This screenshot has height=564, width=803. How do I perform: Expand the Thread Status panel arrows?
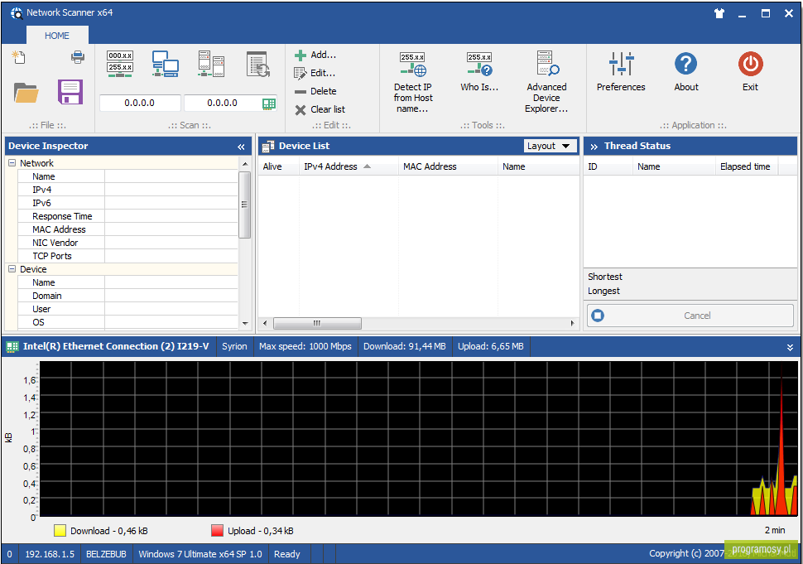click(594, 147)
